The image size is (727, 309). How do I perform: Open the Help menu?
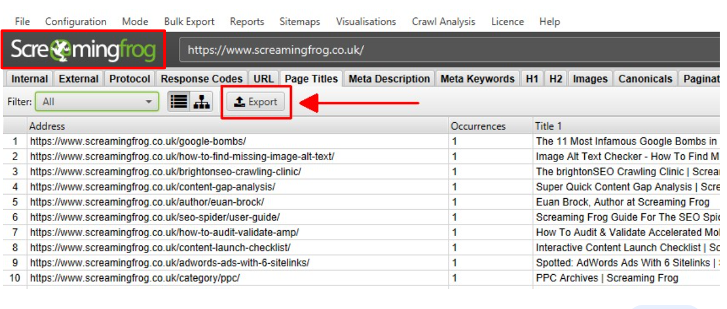click(550, 22)
